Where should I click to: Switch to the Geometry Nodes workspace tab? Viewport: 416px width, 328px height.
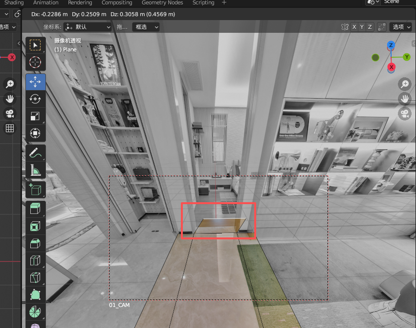click(162, 3)
